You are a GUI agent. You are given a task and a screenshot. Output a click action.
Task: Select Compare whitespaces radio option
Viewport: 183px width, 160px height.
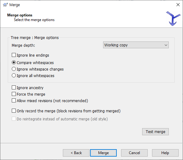point(14,63)
